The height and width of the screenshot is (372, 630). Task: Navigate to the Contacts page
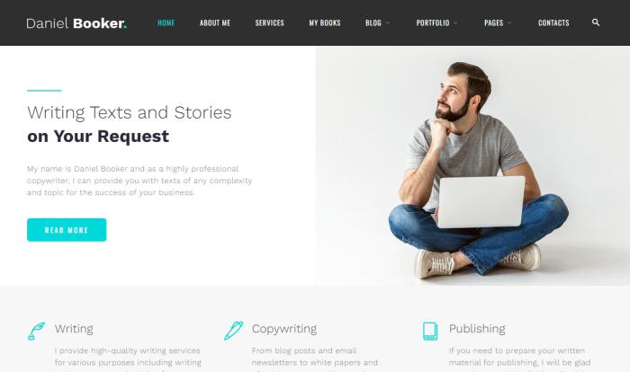553,22
